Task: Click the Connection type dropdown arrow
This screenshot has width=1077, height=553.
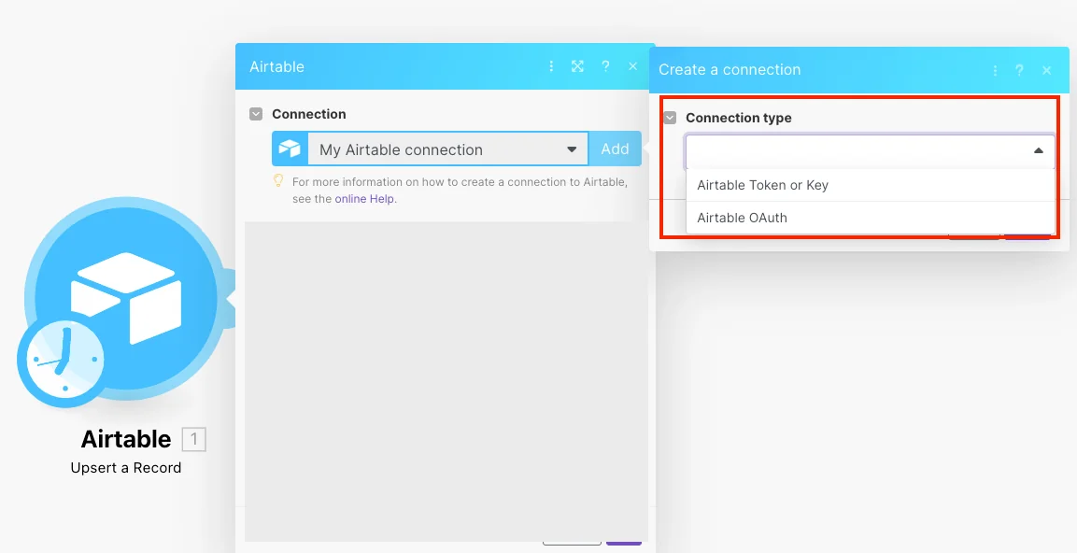Action: tap(1039, 150)
